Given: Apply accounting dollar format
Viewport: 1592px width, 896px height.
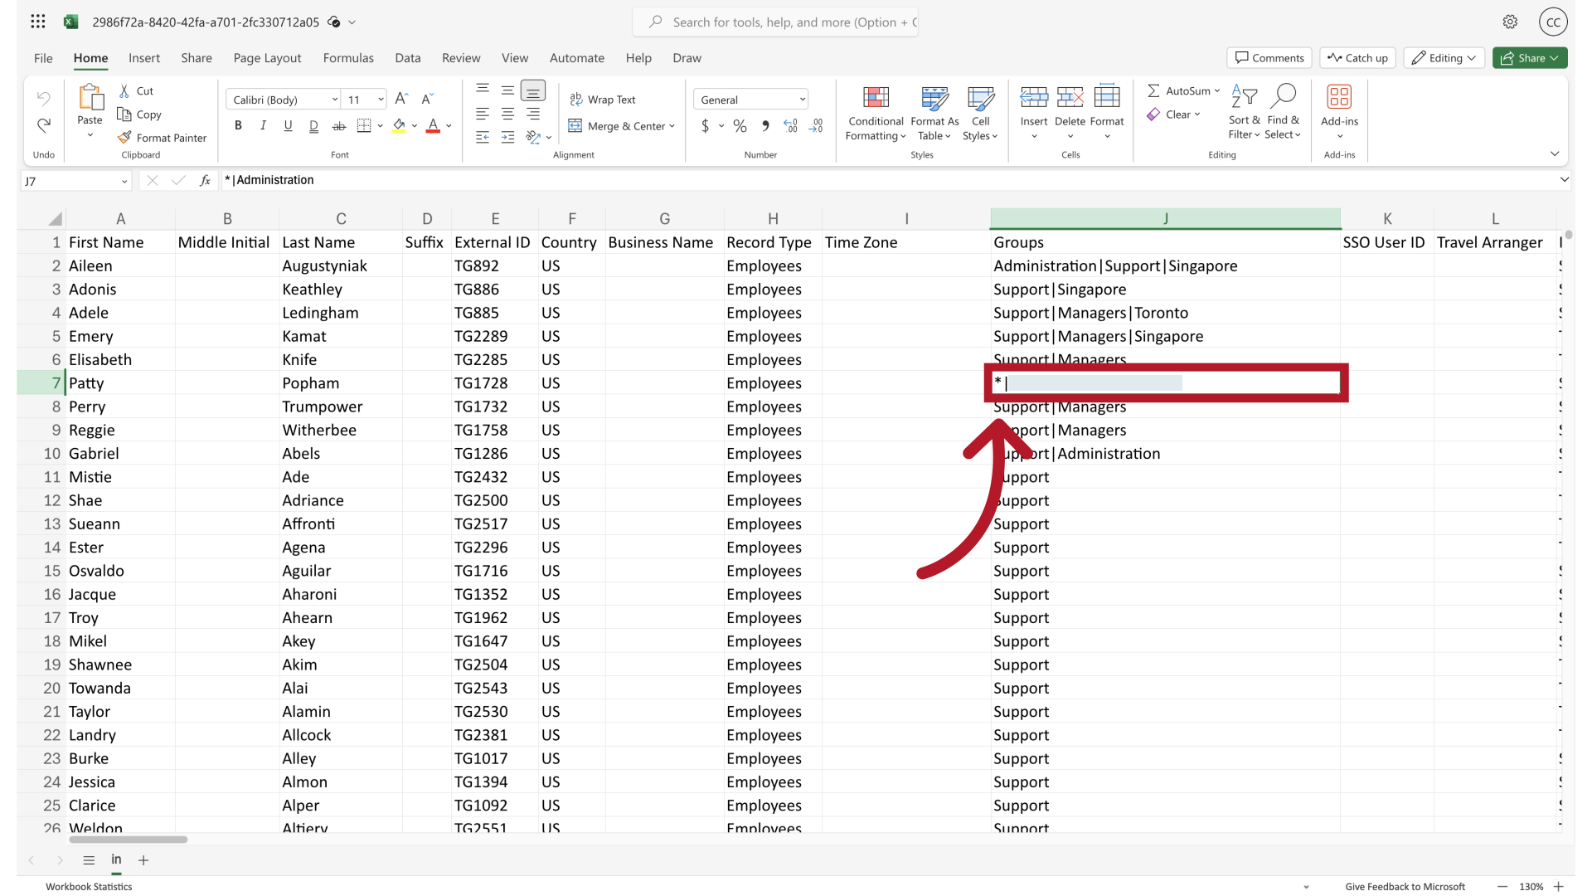Looking at the screenshot, I should (706, 126).
